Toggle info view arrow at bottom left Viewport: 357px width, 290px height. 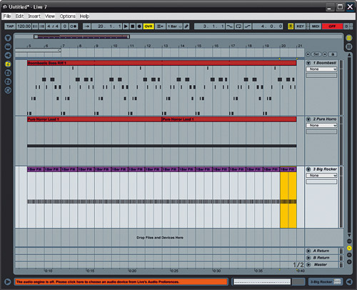point(7,282)
